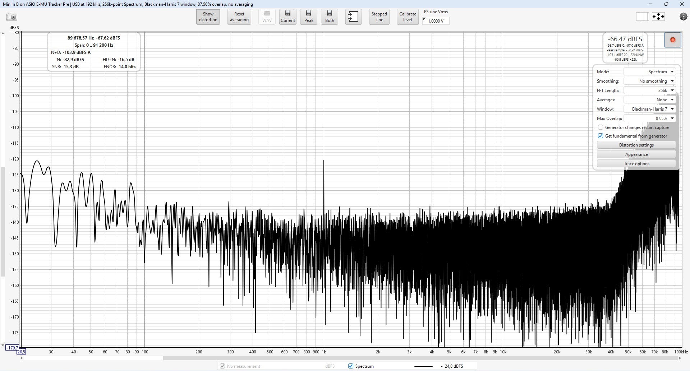Open the Window dropdown showing Blackman-Harris 7

649,109
